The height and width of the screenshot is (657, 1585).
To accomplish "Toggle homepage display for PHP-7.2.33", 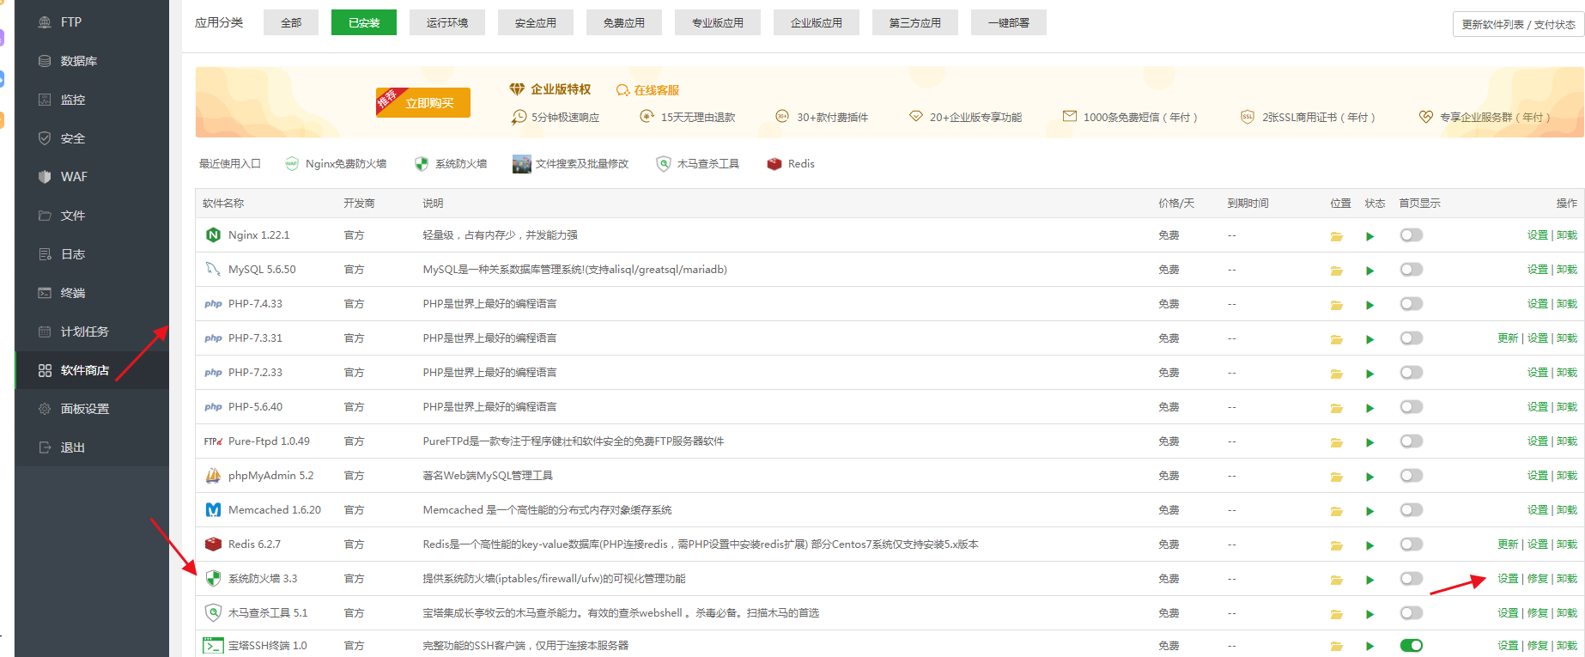I will tap(1411, 373).
